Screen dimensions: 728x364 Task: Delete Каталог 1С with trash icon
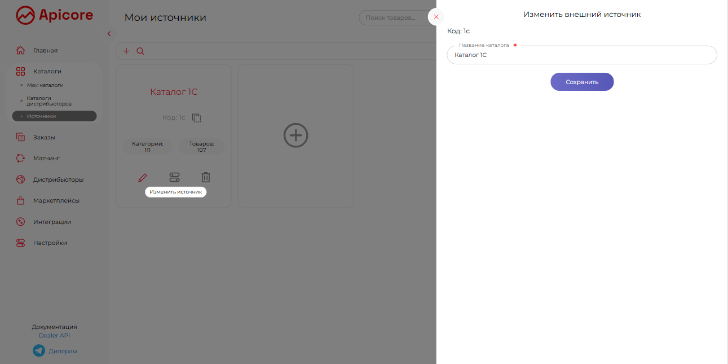[206, 178]
